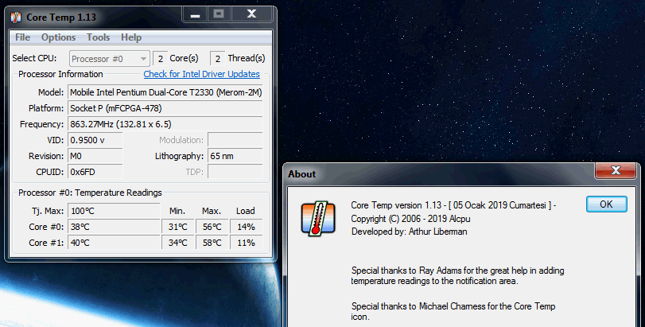Open the Help menu

pos(131,37)
